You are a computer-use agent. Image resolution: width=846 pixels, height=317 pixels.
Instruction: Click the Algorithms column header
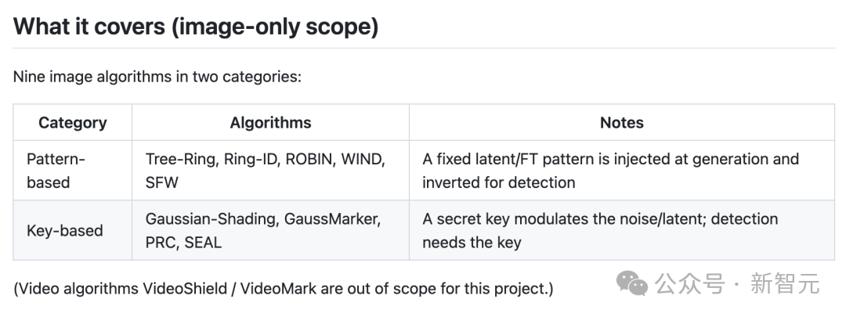coord(270,122)
